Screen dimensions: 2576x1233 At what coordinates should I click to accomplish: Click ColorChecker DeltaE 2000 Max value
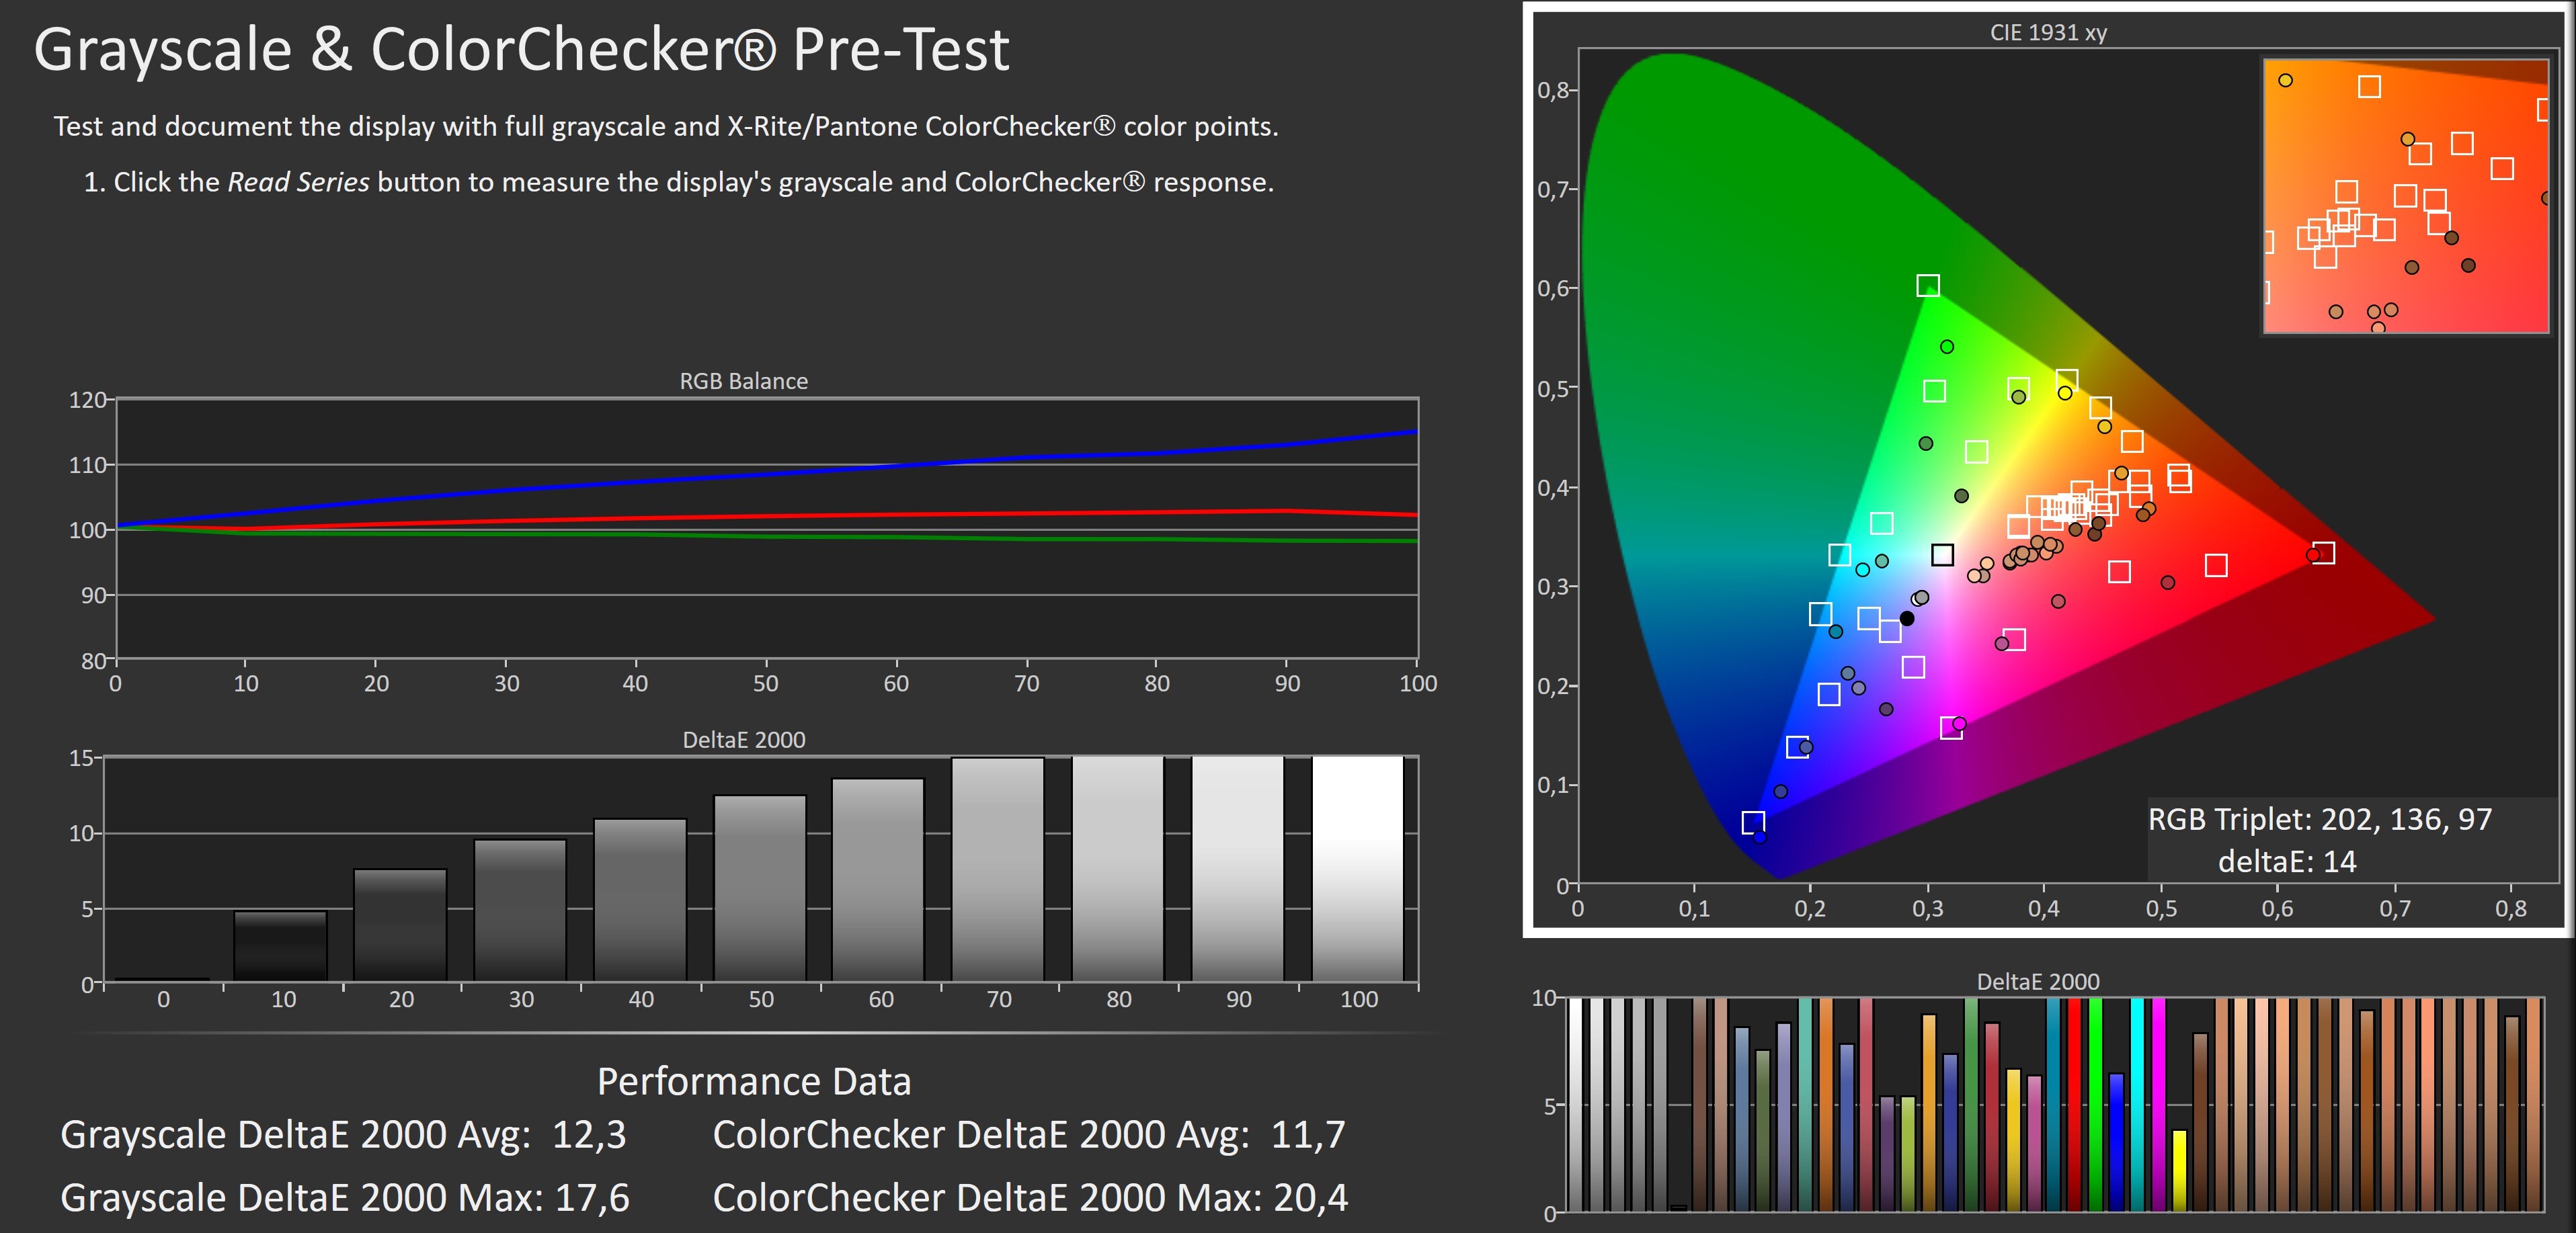pos(1310,1197)
